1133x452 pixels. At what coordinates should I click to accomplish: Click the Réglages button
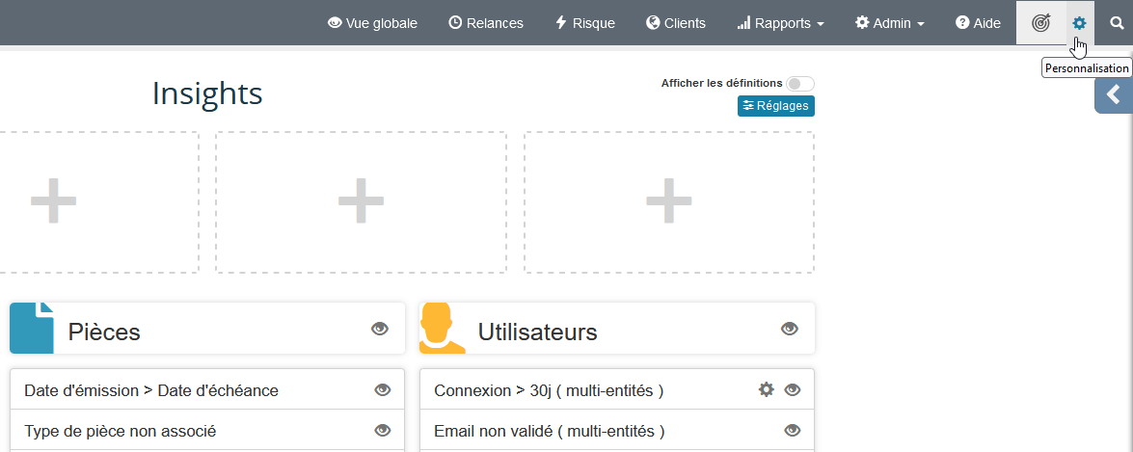pos(775,106)
